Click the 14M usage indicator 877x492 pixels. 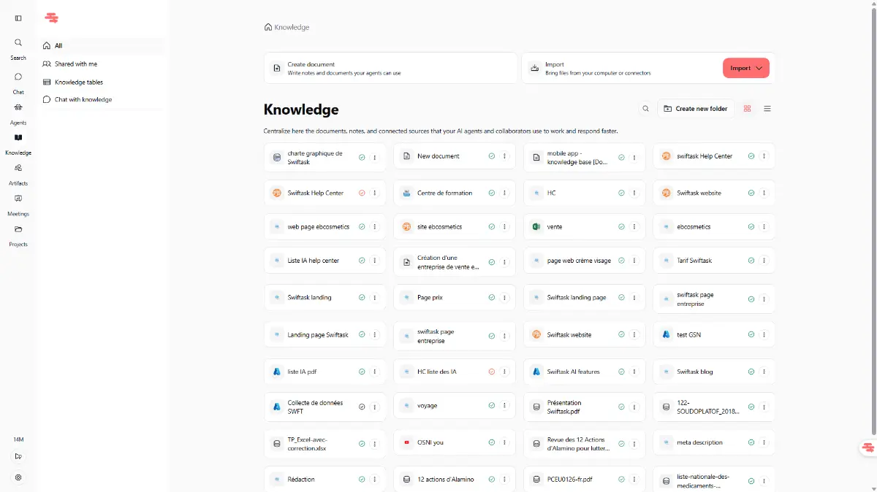click(x=18, y=439)
